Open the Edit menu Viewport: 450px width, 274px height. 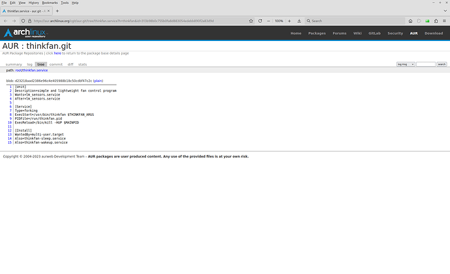tap(12, 3)
